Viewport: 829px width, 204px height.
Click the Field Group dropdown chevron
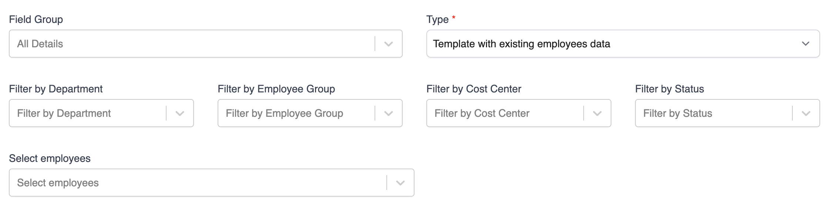388,44
